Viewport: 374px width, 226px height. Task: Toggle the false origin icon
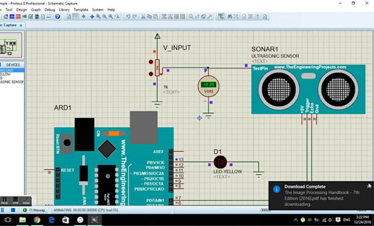tap(84, 16)
